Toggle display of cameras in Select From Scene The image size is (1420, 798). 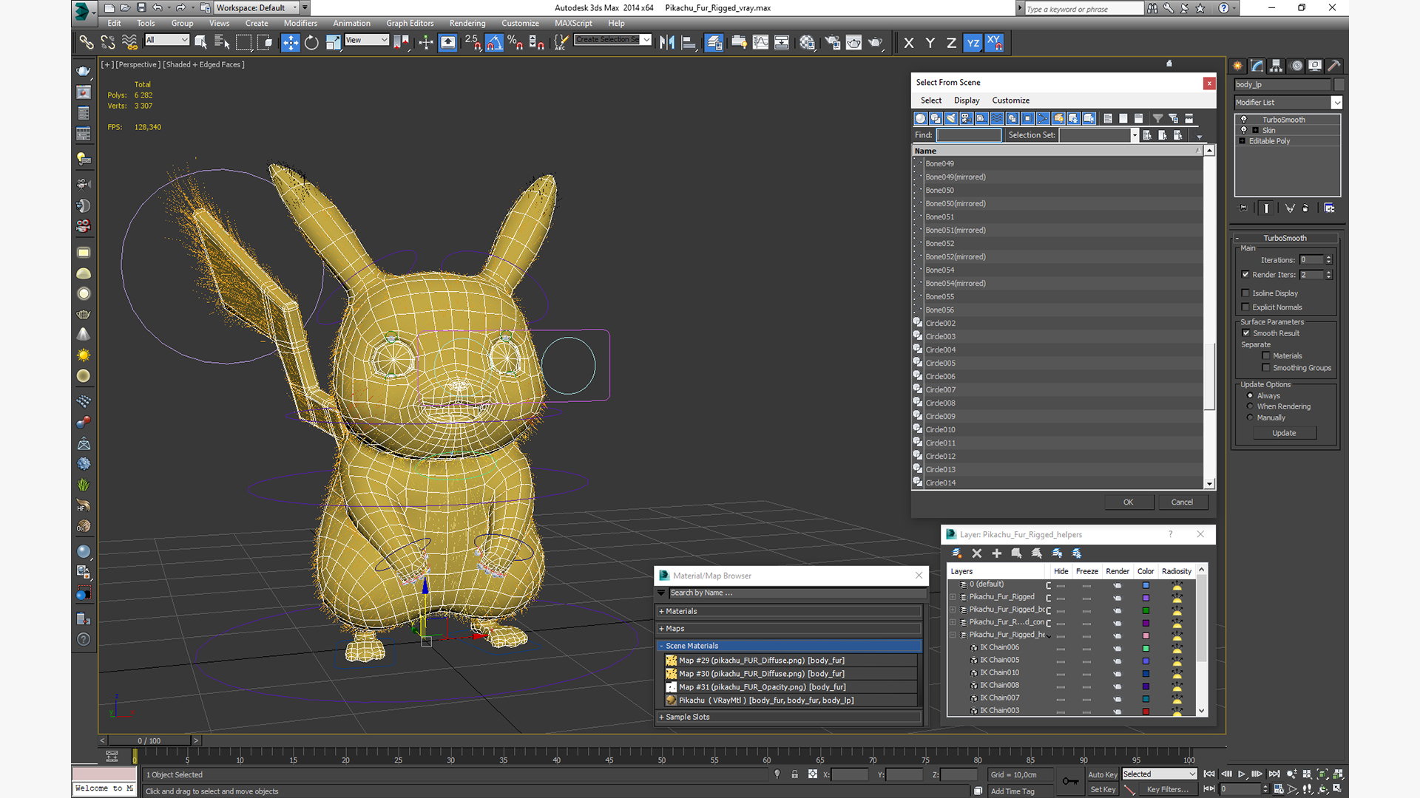966,118
